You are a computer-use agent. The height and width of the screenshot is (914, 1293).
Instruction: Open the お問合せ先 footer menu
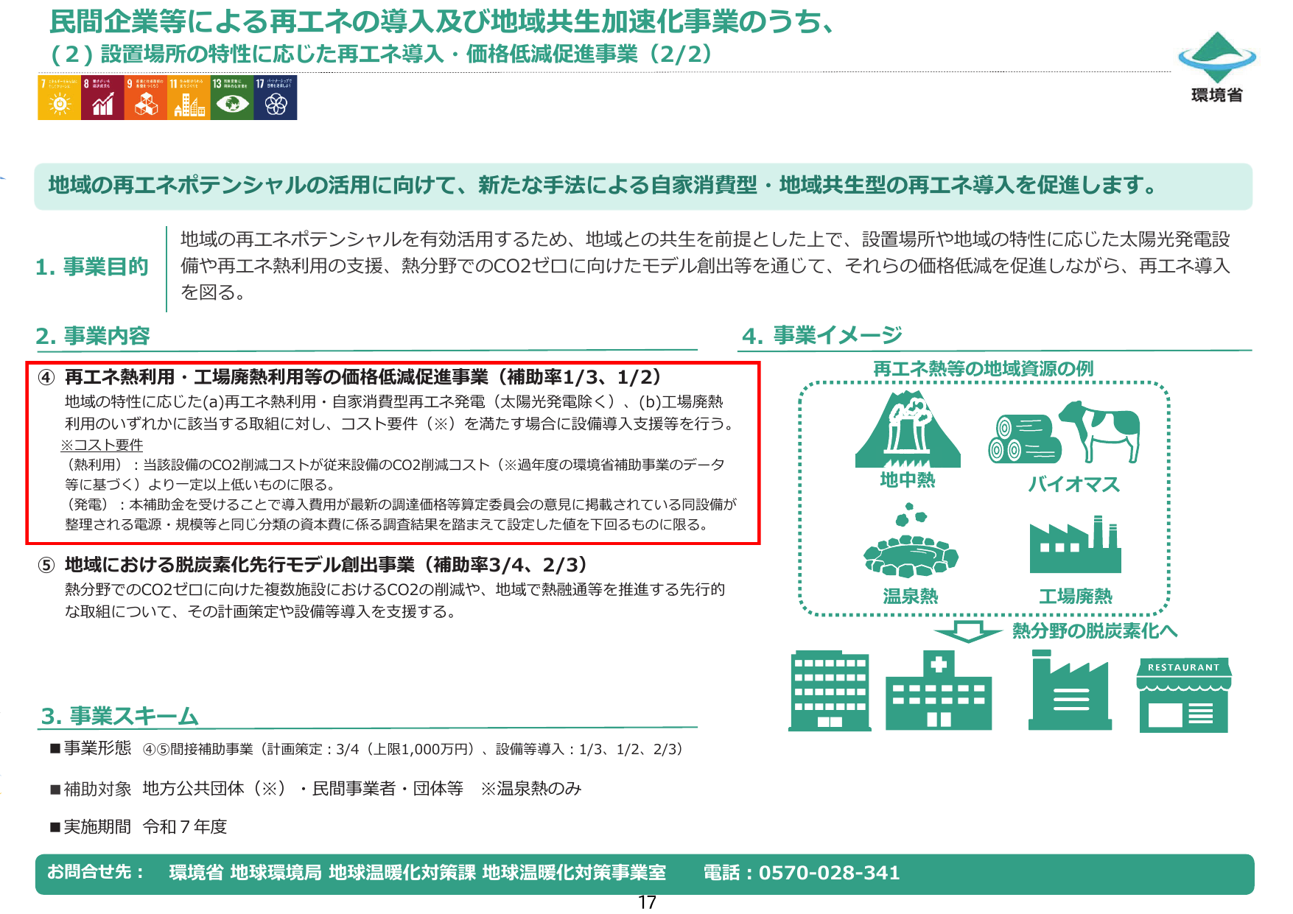tap(83, 873)
